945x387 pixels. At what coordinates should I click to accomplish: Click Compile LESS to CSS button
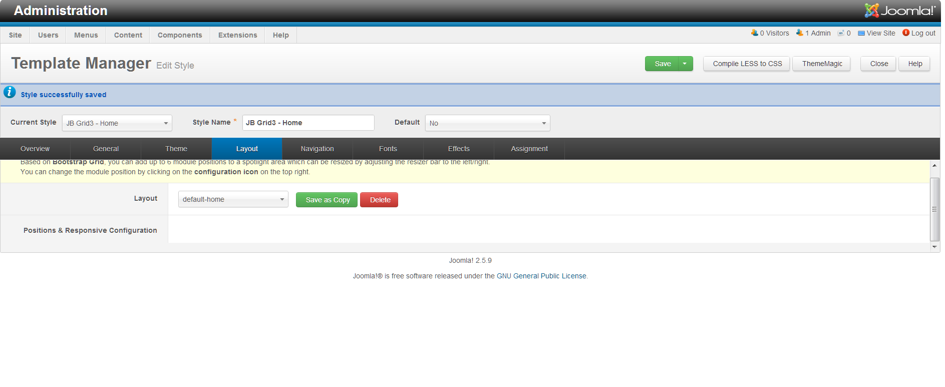[x=747, y=64]
